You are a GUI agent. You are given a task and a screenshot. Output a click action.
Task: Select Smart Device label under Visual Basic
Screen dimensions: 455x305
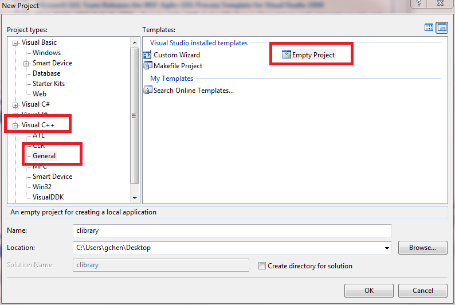tap(52, 63)
